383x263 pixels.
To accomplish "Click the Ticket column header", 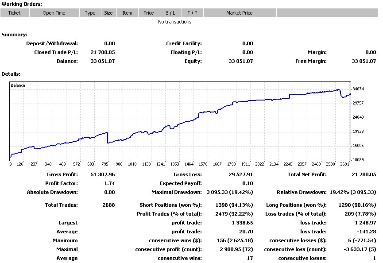I will tap(15, 13).
